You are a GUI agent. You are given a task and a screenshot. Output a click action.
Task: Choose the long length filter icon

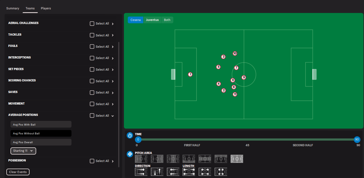[x=189, y=172]
